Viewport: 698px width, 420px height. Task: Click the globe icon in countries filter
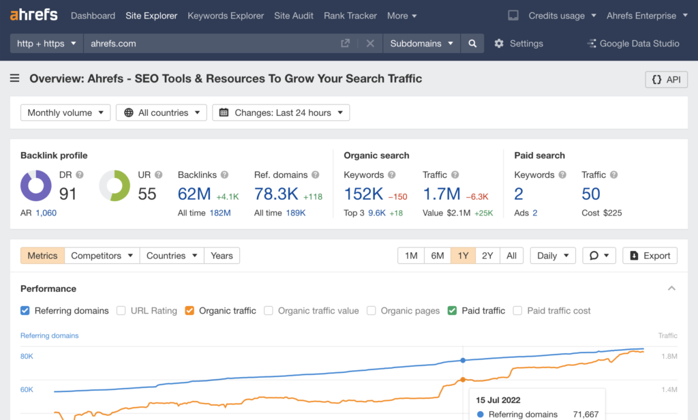(x=129, y=112)
